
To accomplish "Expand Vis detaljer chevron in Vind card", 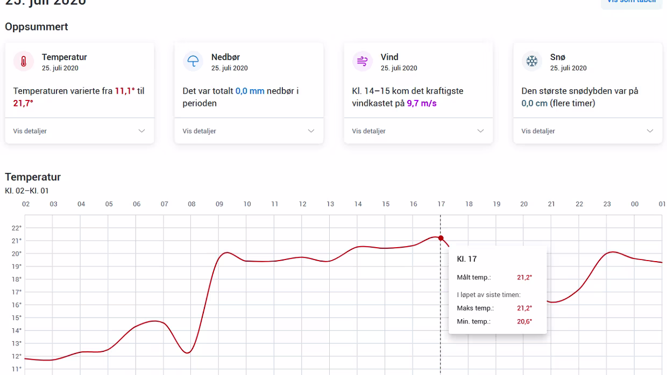I will (x=481, y=131).
